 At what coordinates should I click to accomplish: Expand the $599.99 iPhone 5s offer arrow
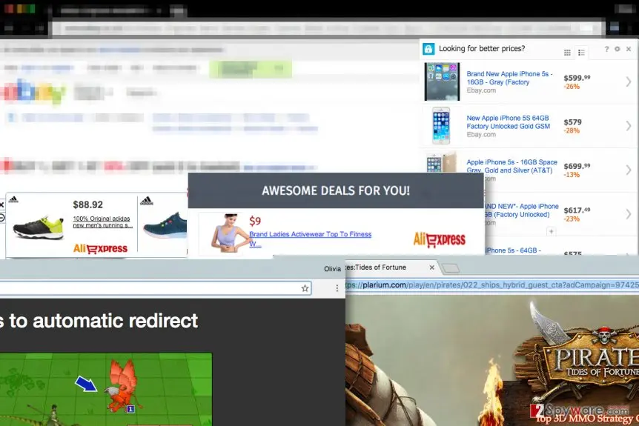coord(628,81)
